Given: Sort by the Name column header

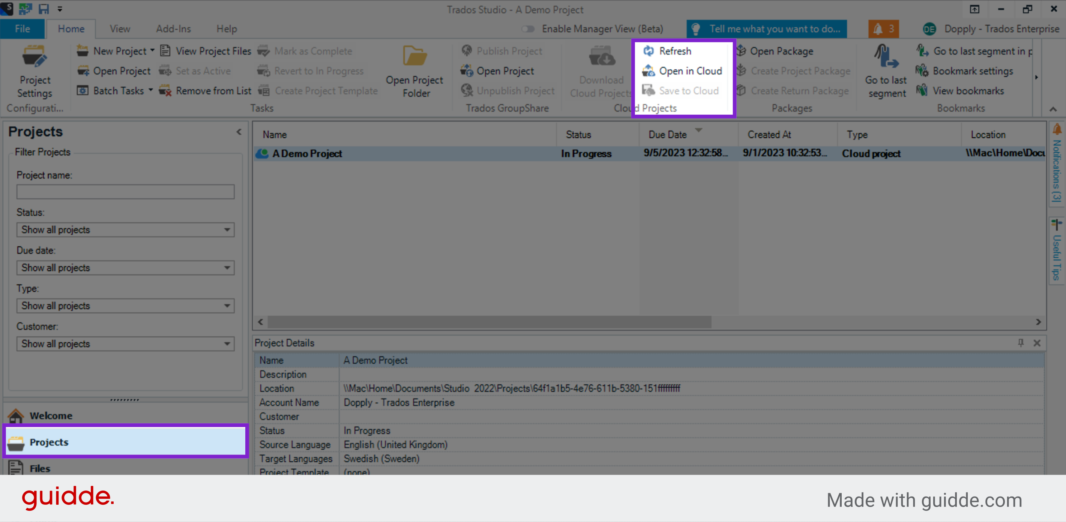Looking at the screenshot, I should point(405,134).
